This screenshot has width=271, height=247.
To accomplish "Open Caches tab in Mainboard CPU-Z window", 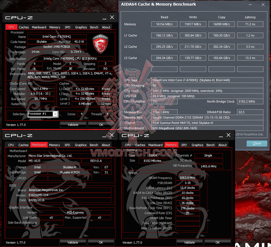I will pos(24,145).
